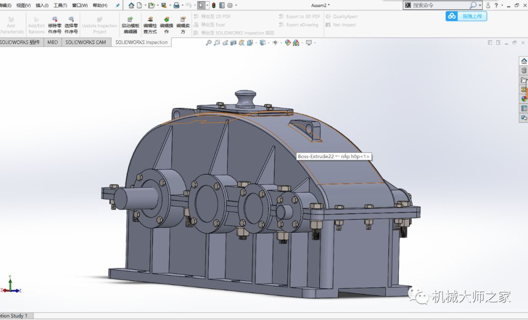Toggle the Select cursor tool

point(201,5)
